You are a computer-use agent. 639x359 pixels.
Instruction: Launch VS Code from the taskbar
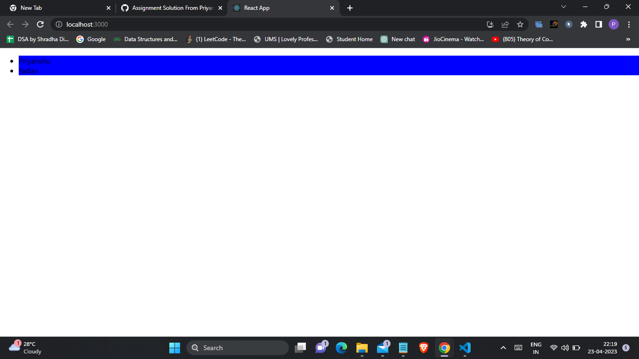tap(465, 348)
